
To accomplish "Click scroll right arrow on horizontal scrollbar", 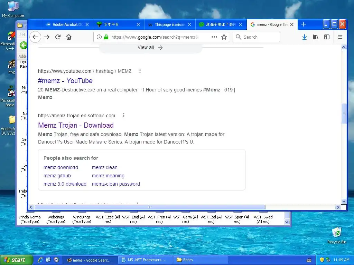I will coord(338,207).
